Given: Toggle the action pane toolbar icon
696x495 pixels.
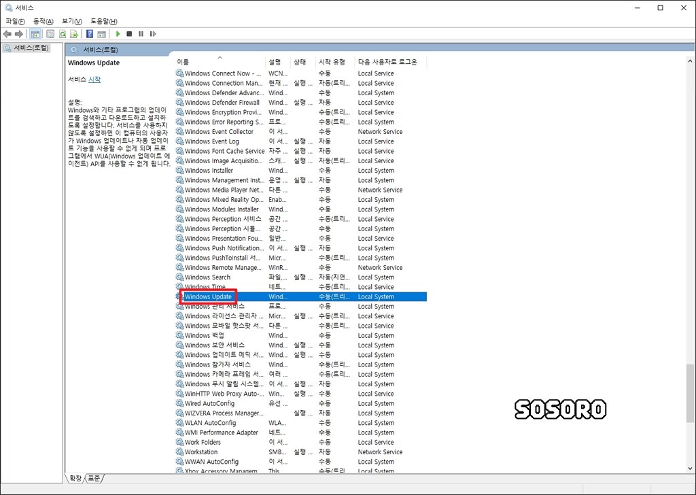Looking at the screenshot, I should (102, 34).
